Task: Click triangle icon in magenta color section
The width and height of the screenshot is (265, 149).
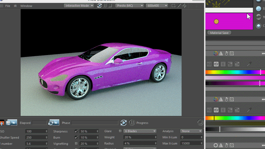Action: 221,53
